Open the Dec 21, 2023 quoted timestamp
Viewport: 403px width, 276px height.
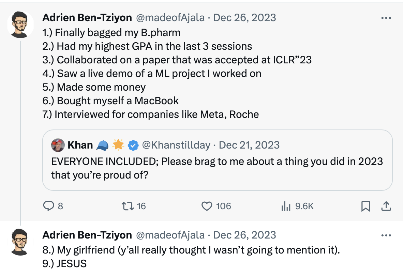coord(249,145)
